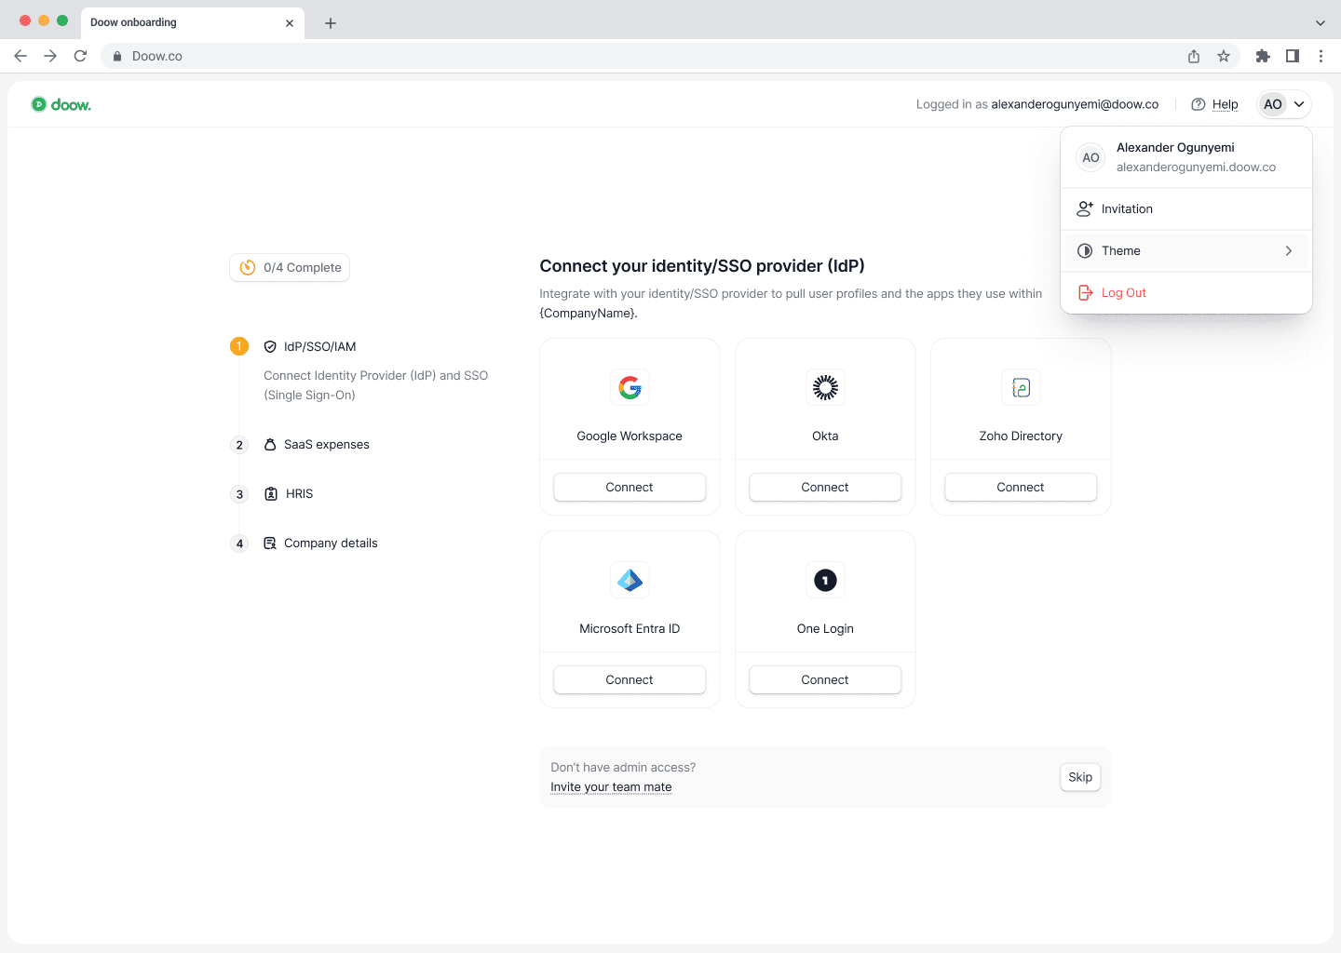Click the Alexander Ogunyemi name in the panel
1341x953 pixels.
click(1175, 147)
